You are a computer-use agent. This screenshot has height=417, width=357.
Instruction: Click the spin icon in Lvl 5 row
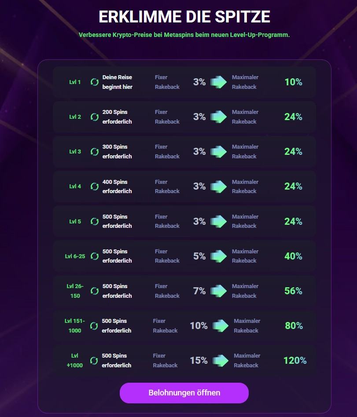pos(95,221)
